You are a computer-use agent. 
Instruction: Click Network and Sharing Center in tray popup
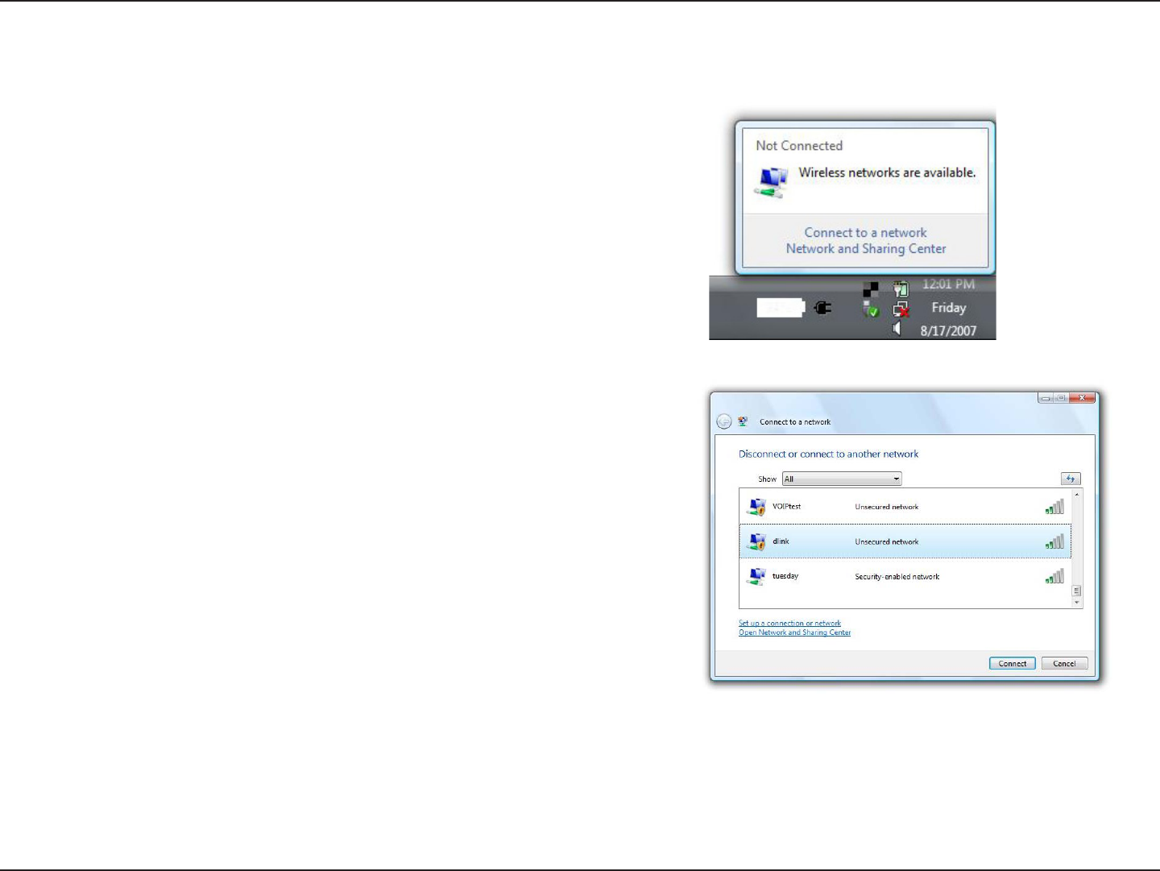pyautogui.click(x=866, y=249)
